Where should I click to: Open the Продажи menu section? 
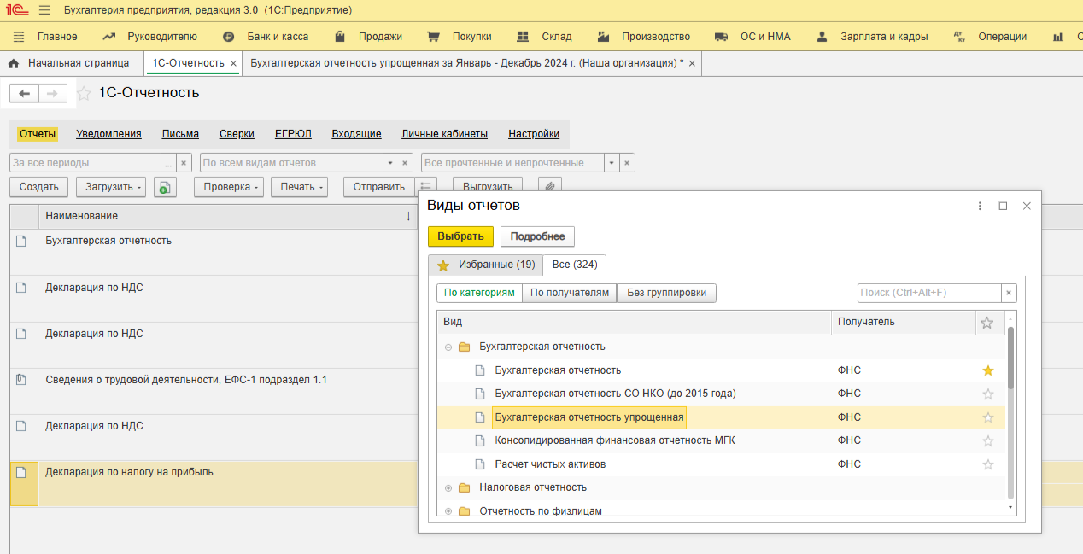click(x=379, y=37)
